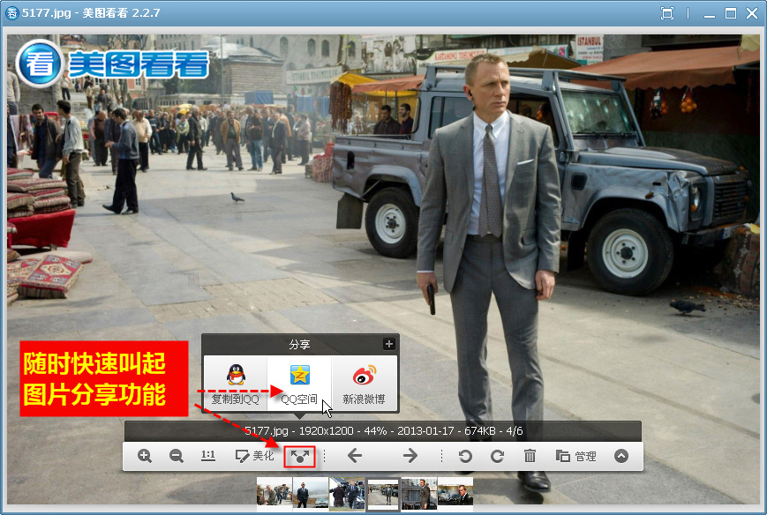This screenshot has height=515, width=767.
Task: Go to next image arrow
Action: [410, 456]
